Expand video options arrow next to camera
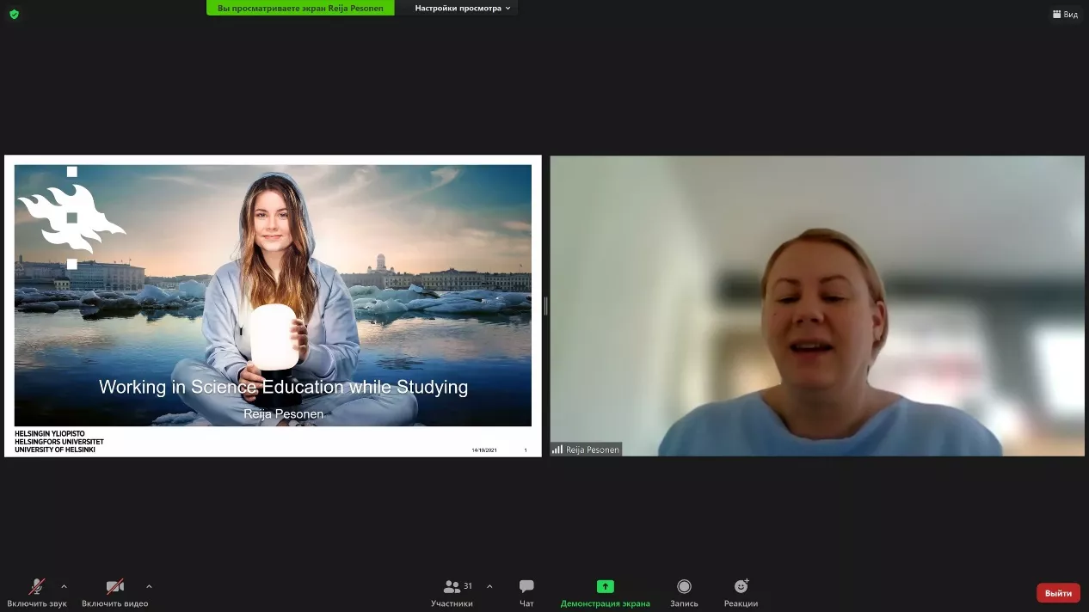The height and width of the screenshot is (612, 1089). pyautogui.click(x=149, y=587)
